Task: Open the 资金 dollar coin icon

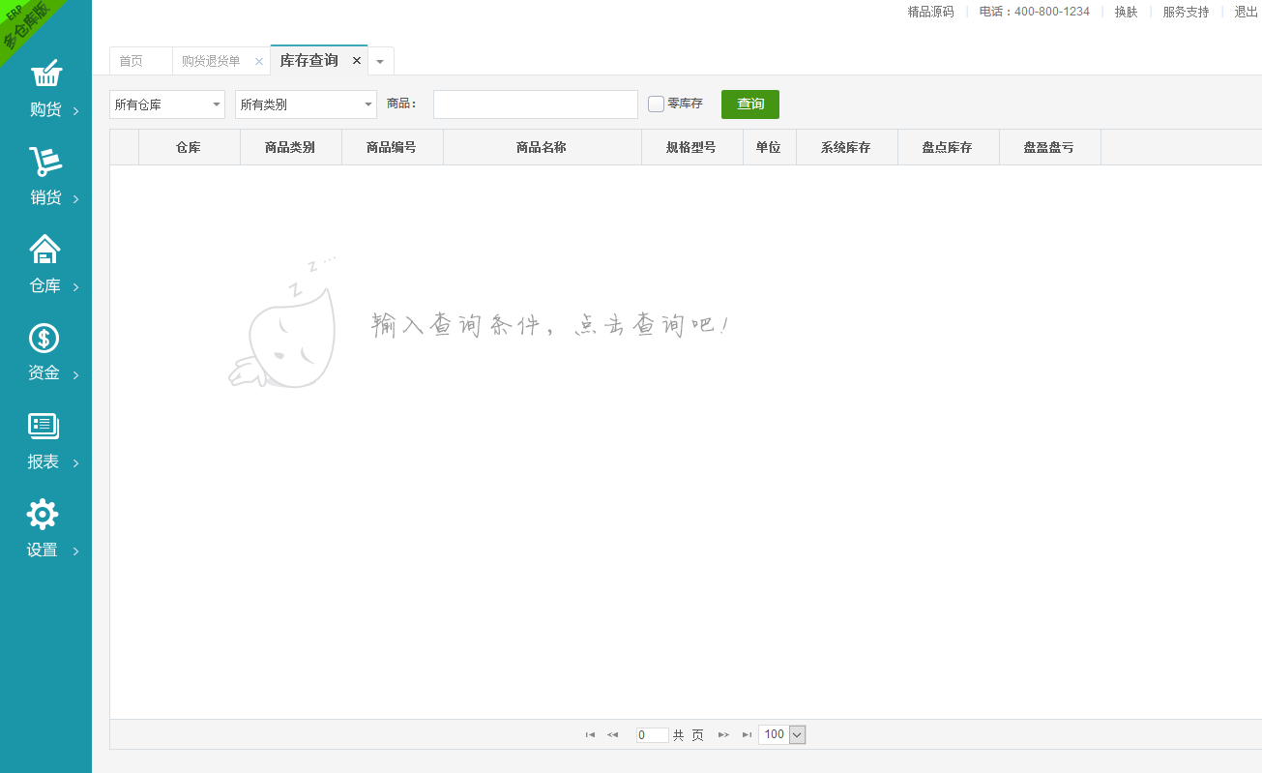Action: point(44,339)
